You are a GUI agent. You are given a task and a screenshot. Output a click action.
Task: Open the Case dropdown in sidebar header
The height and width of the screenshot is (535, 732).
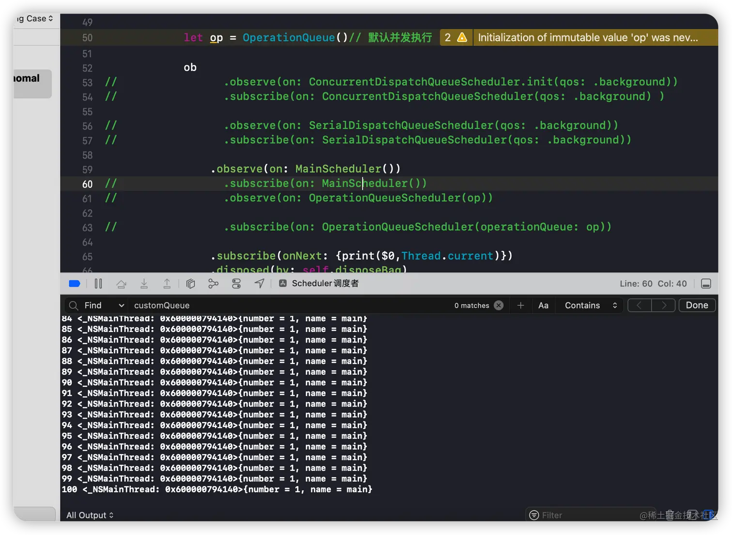(35, 18)
